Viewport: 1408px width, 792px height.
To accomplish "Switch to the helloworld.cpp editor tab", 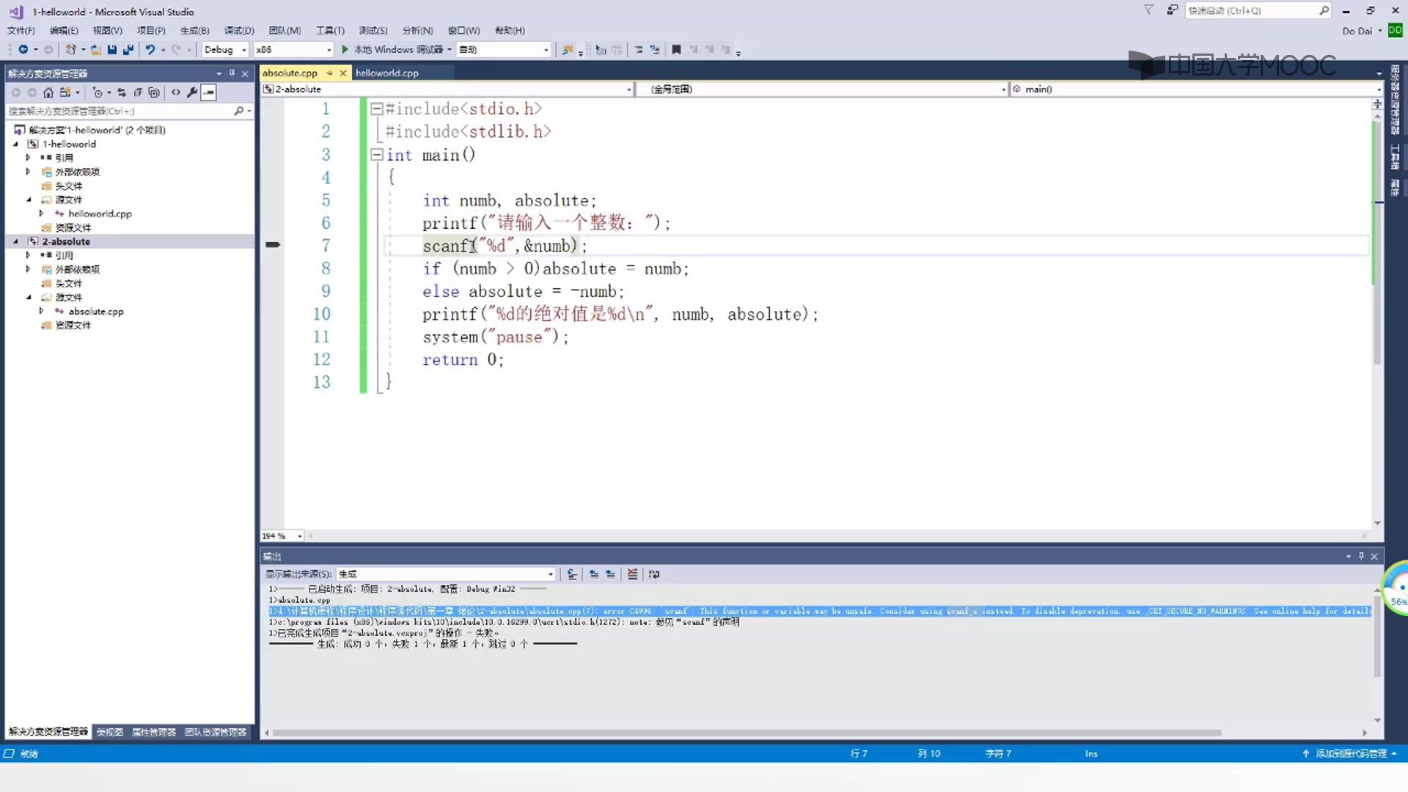I will point(387,73).
